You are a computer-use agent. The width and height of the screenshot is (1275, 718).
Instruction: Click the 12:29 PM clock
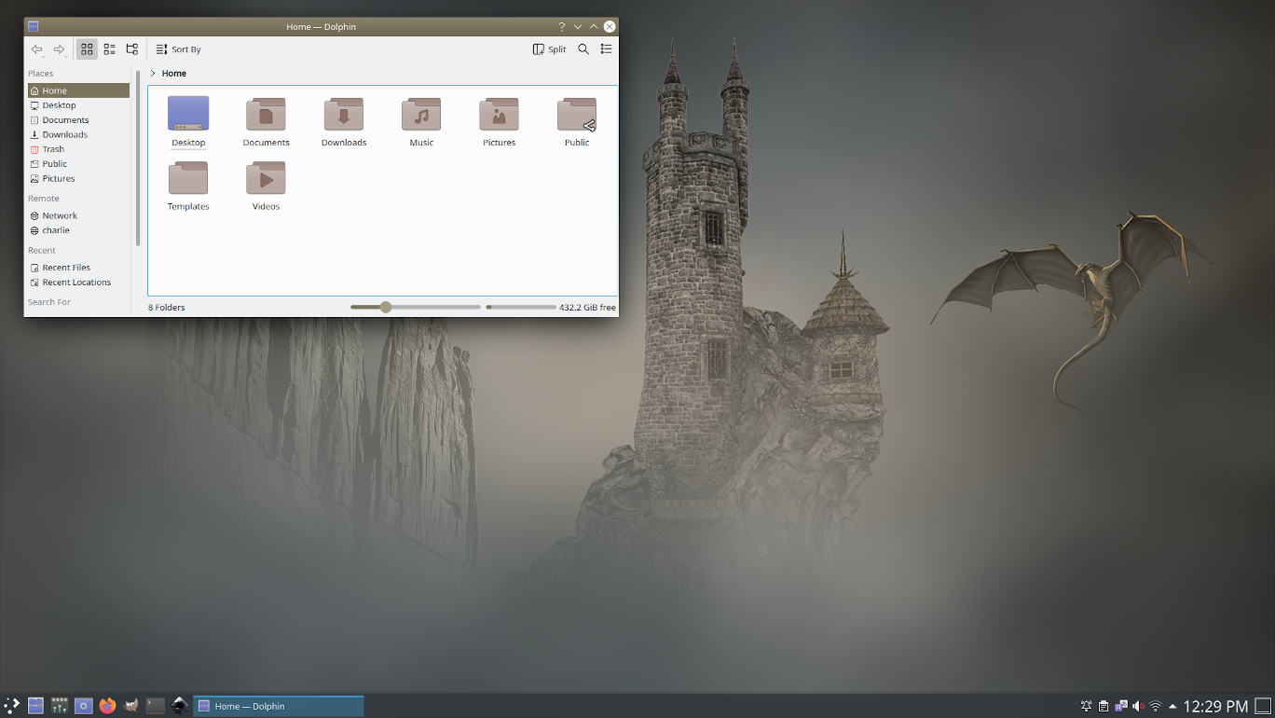[1215, 706]
